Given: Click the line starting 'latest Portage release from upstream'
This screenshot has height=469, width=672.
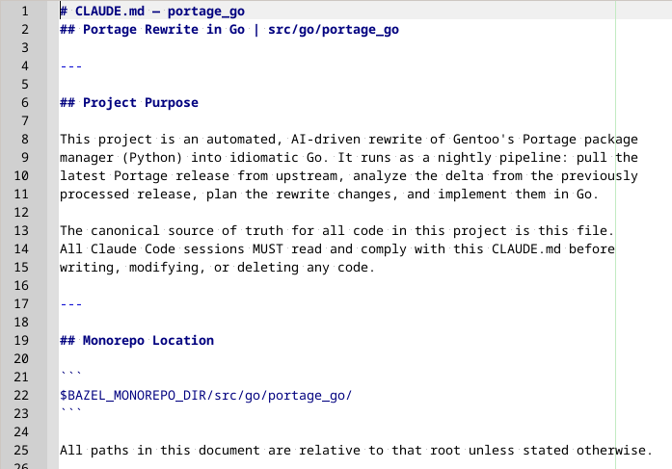Looking at the screenshot, I should tap(349, 176).
